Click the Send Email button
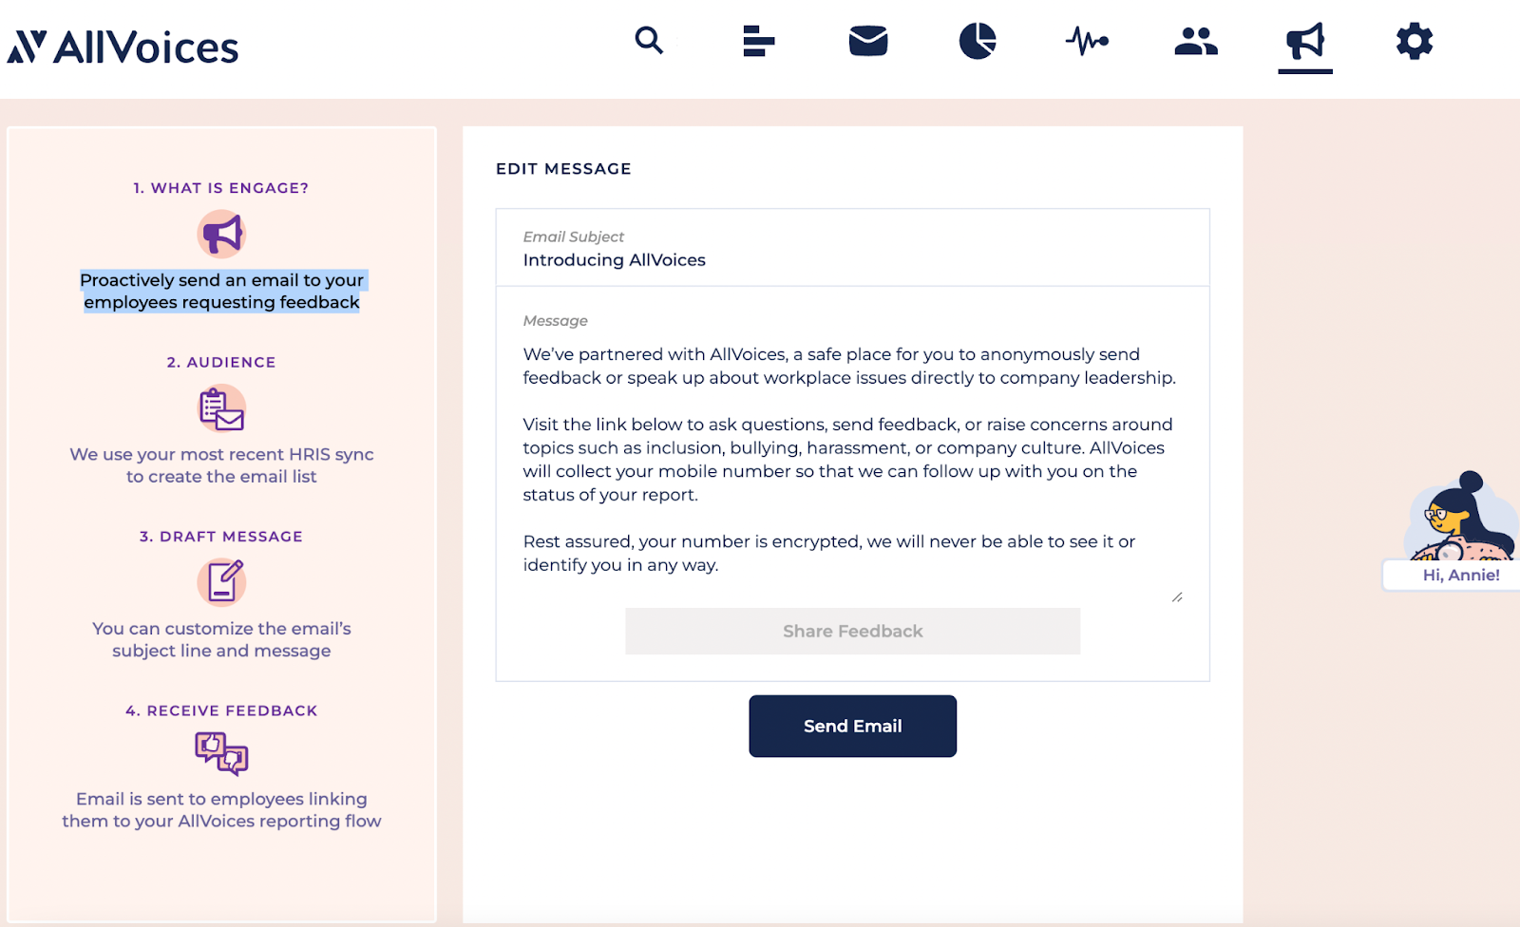This screenshot has width=1520, height=927. [x=852, y=726]
